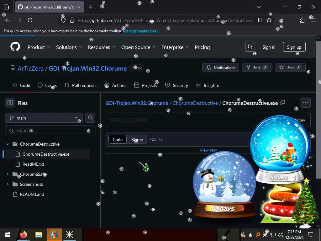The width and height of the screenshot is (321, 241).
Task: Expand Solutions menu
Action: pyautogui.click(x=69, y=47)
